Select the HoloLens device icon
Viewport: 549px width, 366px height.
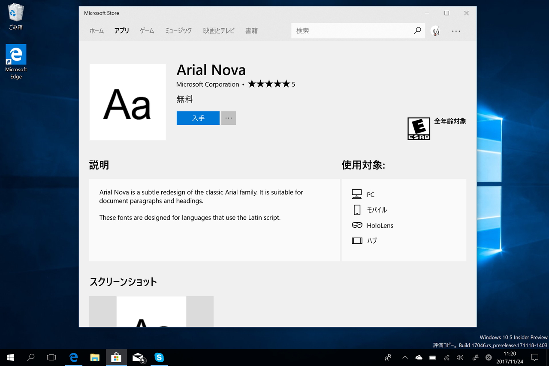pyautogui.click(x=357, y=225)
